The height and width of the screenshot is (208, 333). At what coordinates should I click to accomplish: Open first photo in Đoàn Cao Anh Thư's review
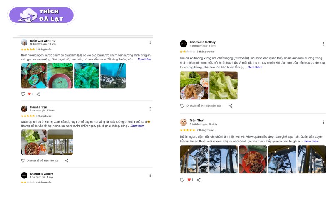point(34,76)
